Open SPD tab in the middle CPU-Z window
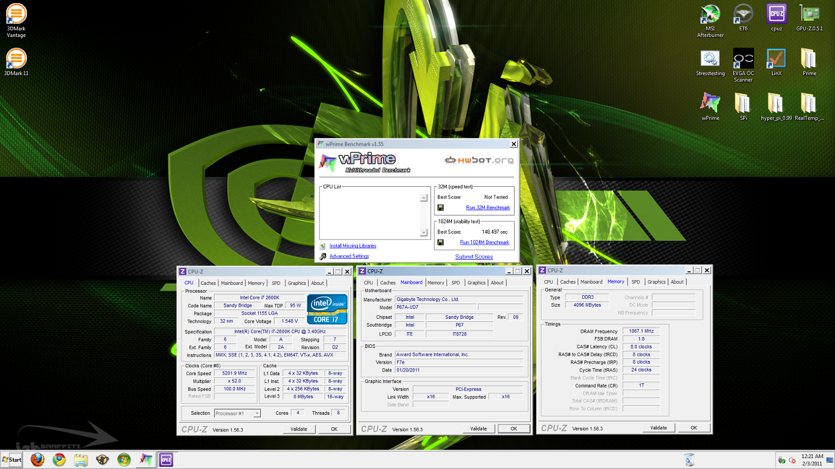This screenshot has width=835, height=469. (x=456, y=283)
